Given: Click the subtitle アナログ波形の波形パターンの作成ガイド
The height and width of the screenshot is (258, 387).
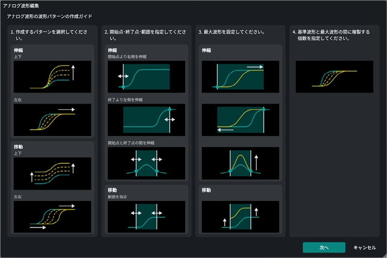Looking at the screenshot, I should 49,16.
